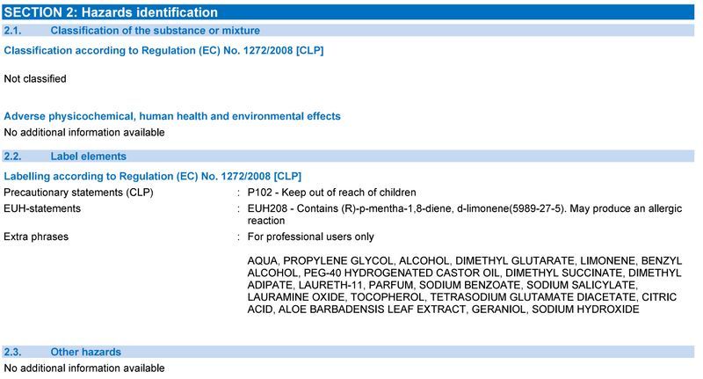Click the "EUH-statements" label
The height and width of the screenshot is (379, 703).
point(42,208)
